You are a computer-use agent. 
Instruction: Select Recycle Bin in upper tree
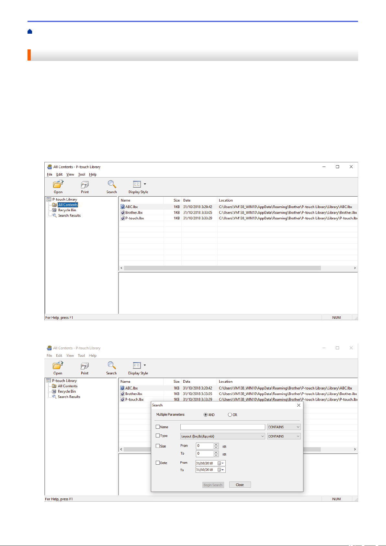click(67, 210)
